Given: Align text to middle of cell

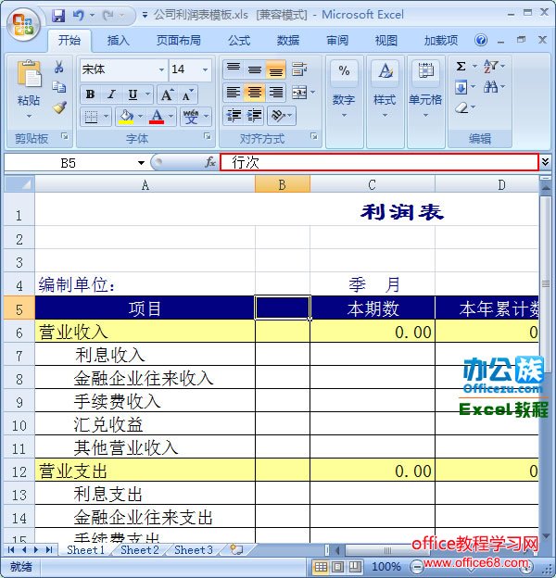Looking at the screenshot, I should coord(255,69).
